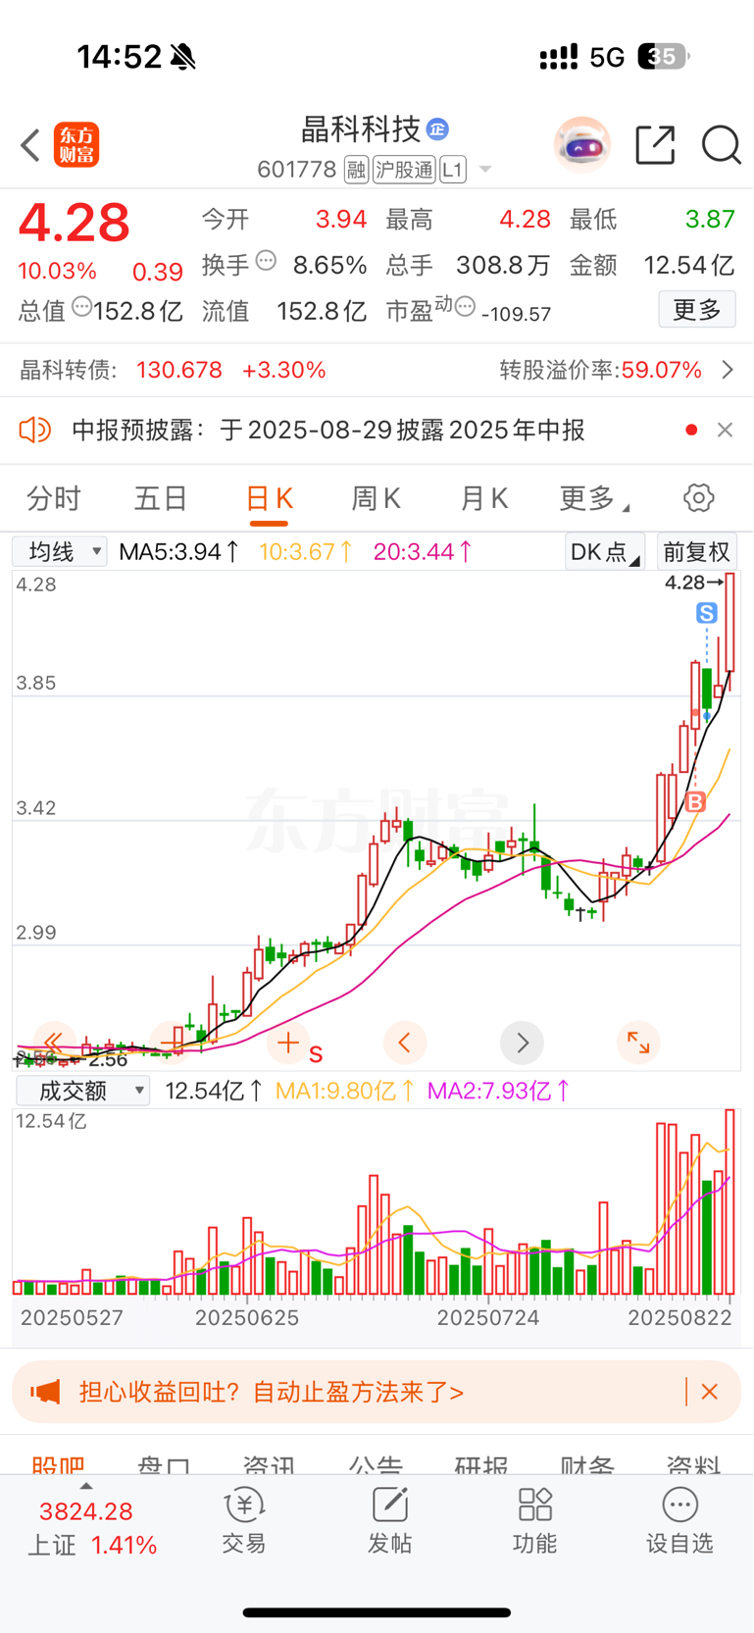Switch to the 分时 tab
This screenshot has width=754, height=1633.
54,498
